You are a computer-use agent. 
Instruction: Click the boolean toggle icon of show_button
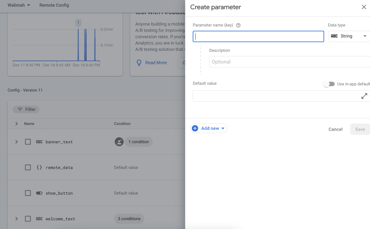[39, 193]
